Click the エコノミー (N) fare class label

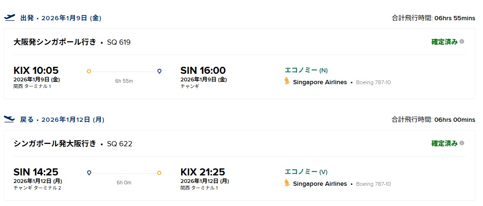(306, 70)
